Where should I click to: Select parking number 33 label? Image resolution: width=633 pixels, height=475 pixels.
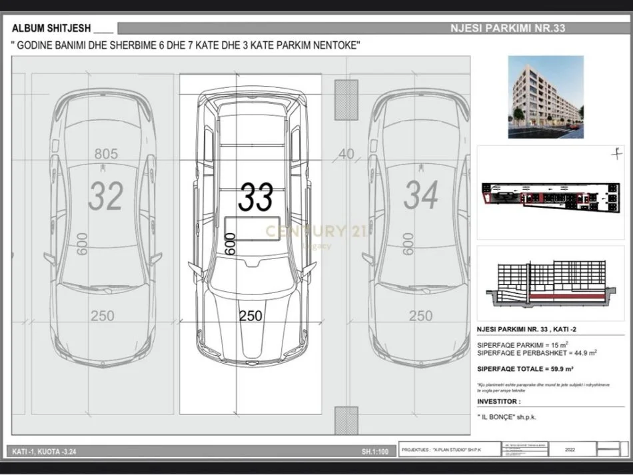coord(256,197)
